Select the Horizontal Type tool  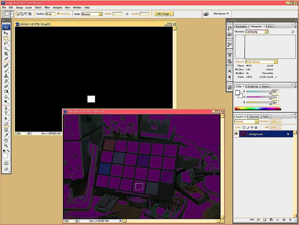click(6, 113)
